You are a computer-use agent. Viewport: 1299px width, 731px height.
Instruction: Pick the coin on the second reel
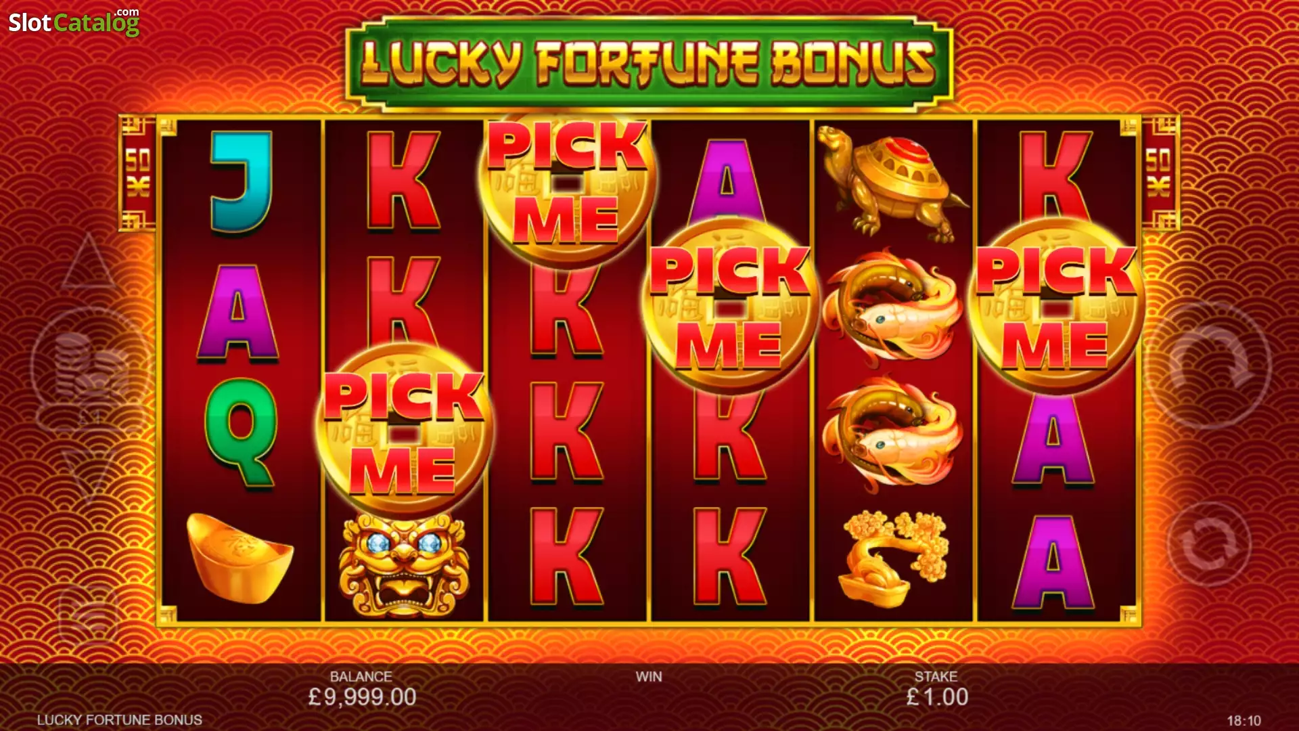pyautogui.click(x=404, y=430)
